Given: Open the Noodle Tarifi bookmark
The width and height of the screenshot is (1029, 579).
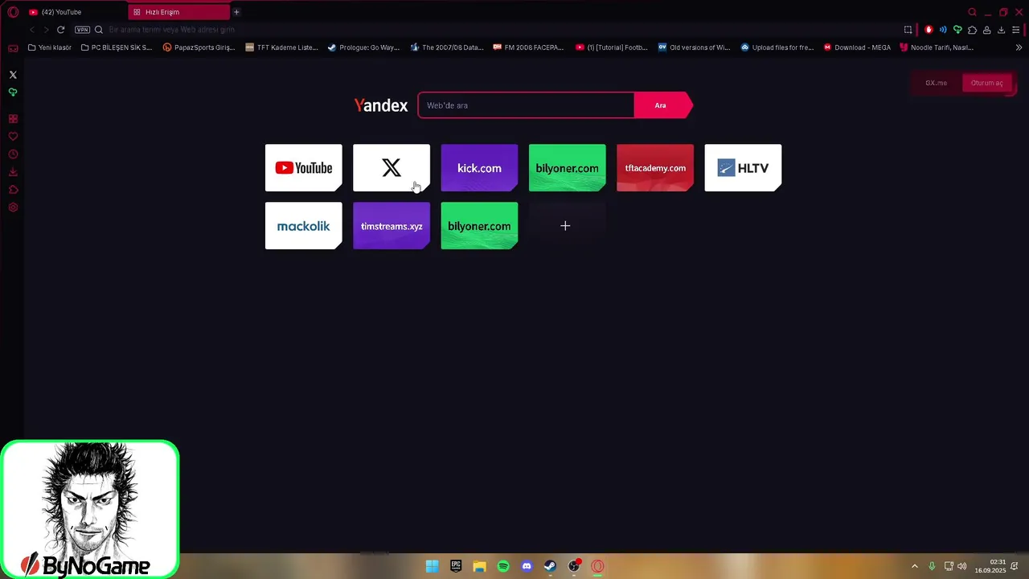Looking at the screenshot, I should coord(937,47).
